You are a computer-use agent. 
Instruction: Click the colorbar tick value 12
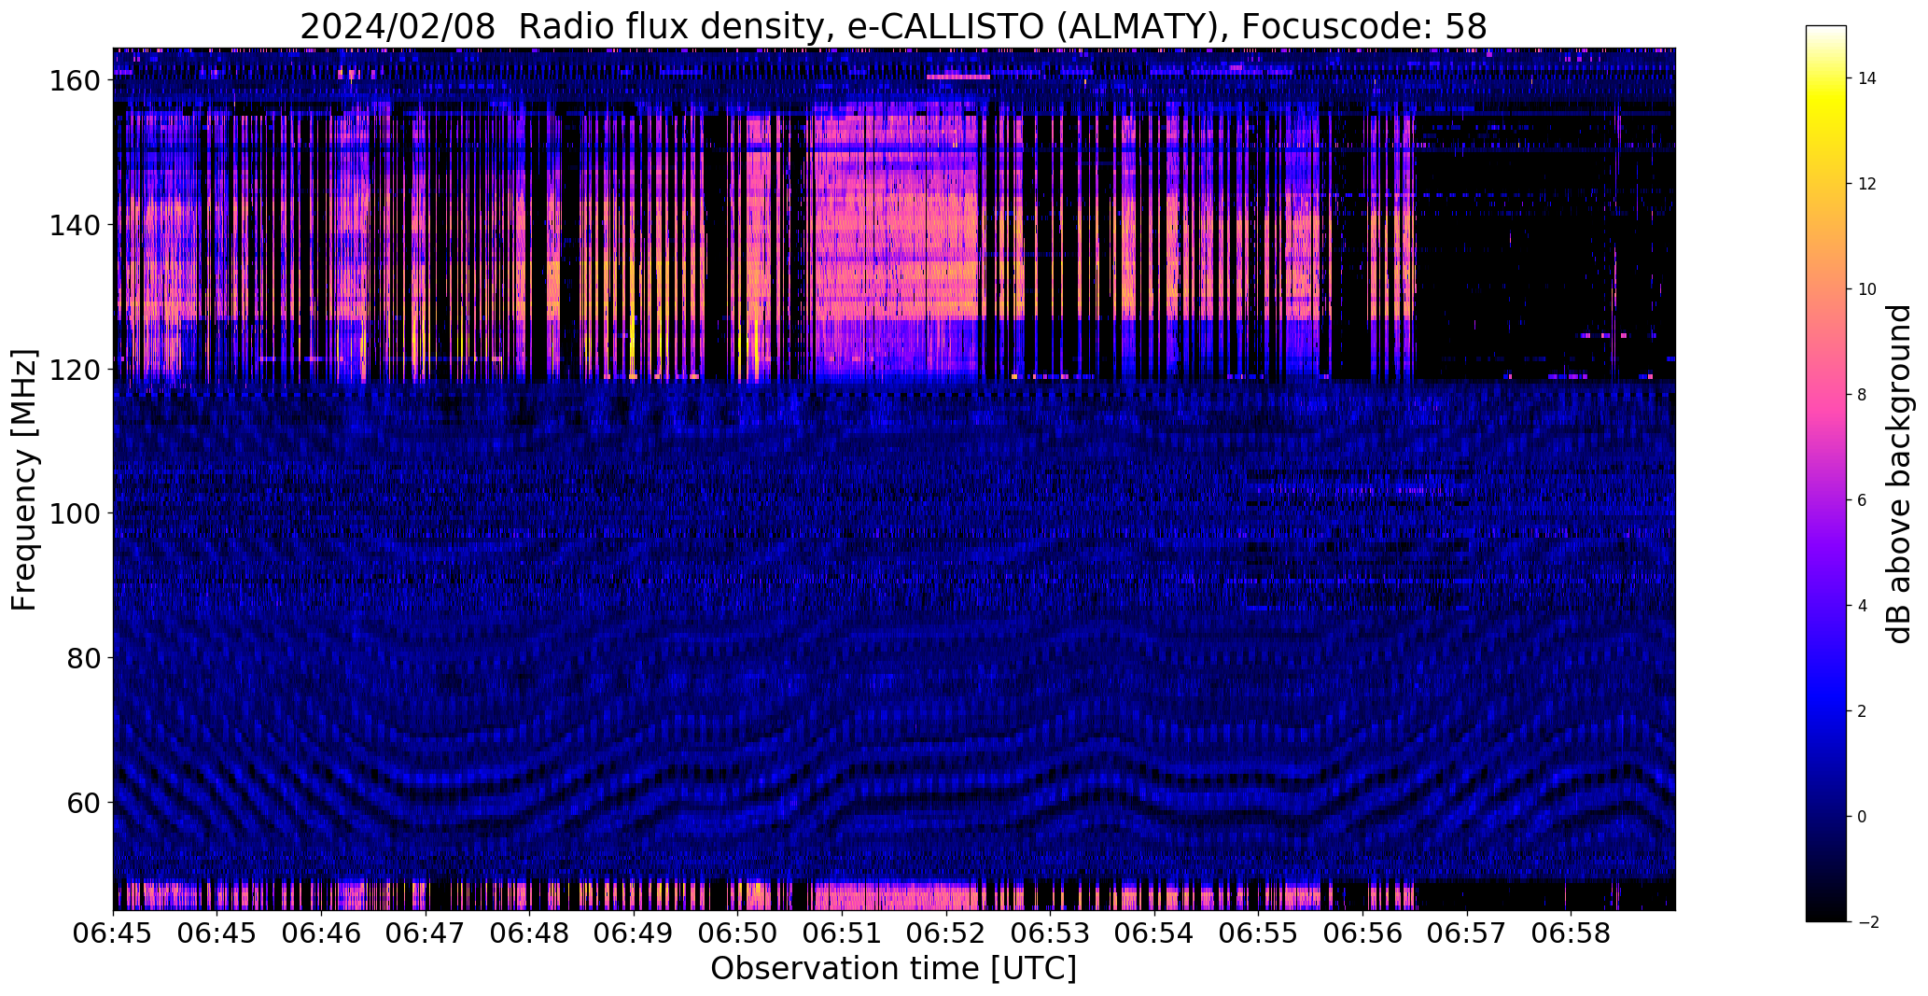[1867, 184]
